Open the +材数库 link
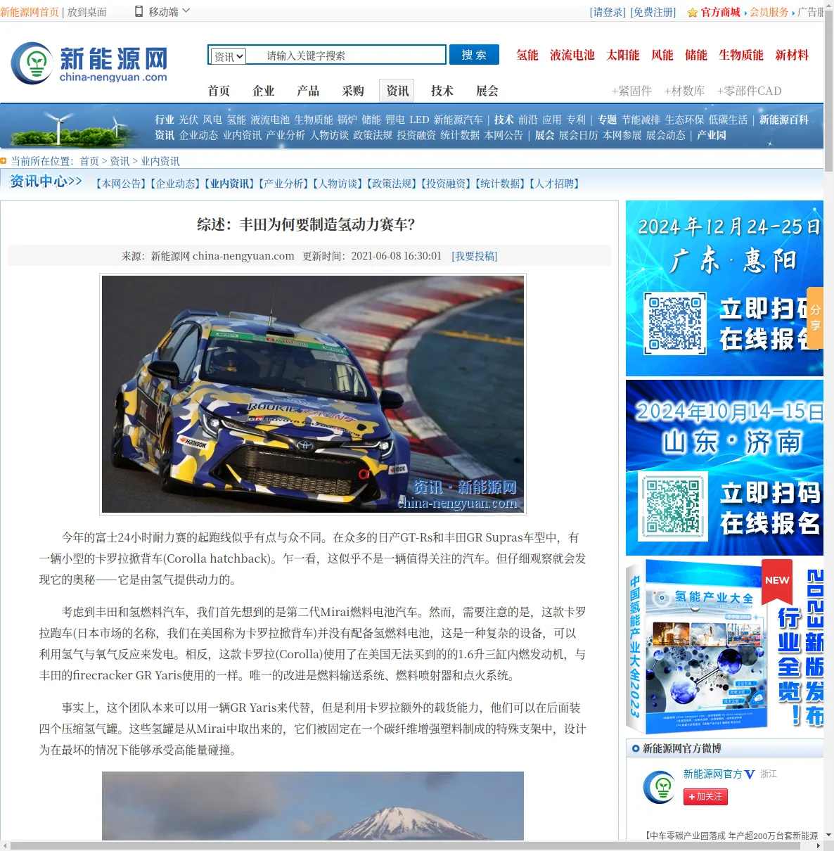 coord(684,91)
